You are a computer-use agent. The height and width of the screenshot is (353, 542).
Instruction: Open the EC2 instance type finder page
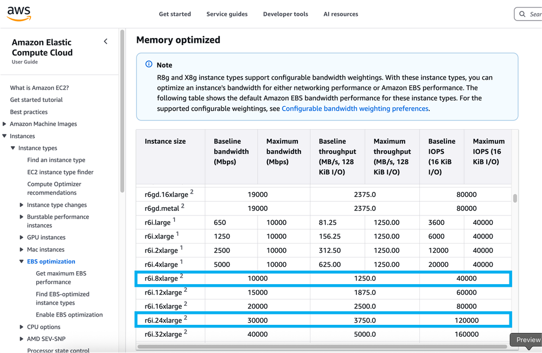point(60,172)
